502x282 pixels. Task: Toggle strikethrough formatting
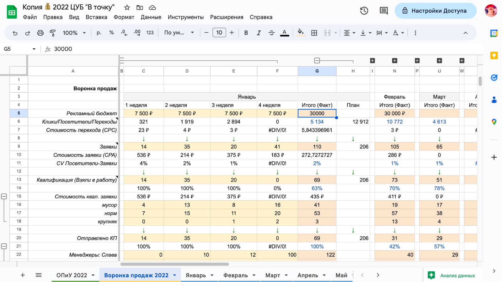[x=271, y=33]
